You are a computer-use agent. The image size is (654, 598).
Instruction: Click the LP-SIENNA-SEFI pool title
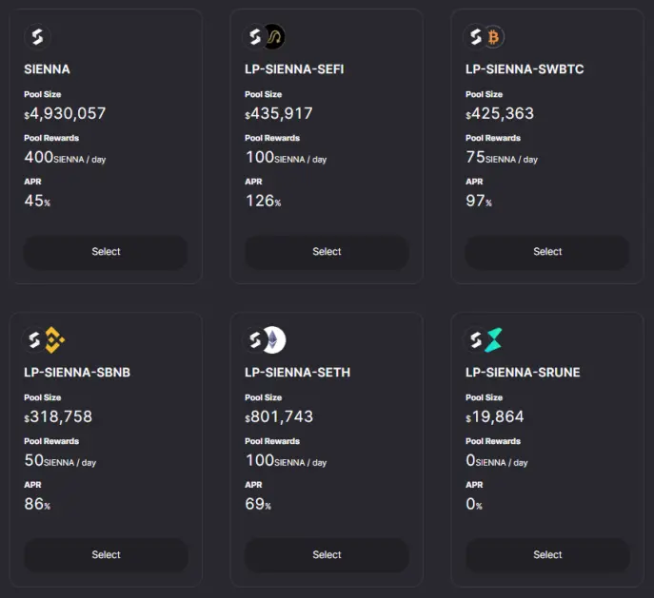(294, 69)
